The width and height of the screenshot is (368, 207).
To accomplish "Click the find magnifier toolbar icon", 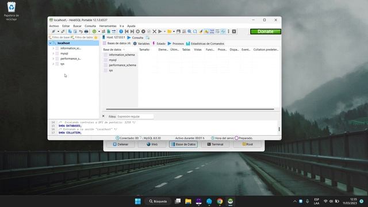I will [x=189, y=32].
